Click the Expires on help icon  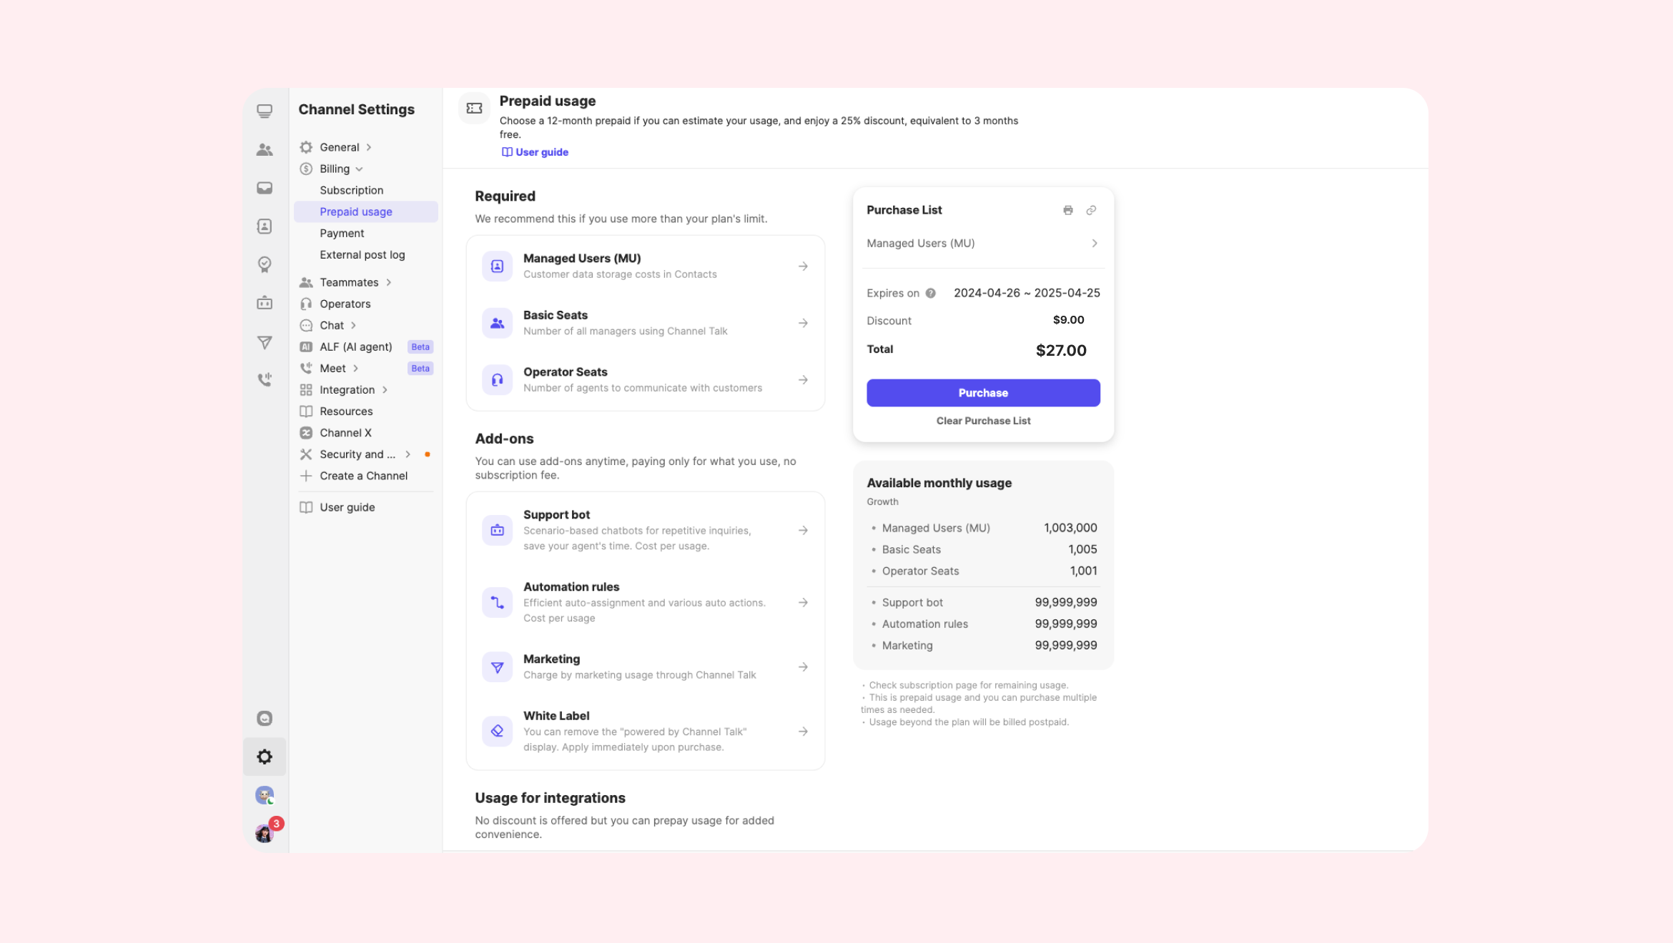[x=930, y=293]
